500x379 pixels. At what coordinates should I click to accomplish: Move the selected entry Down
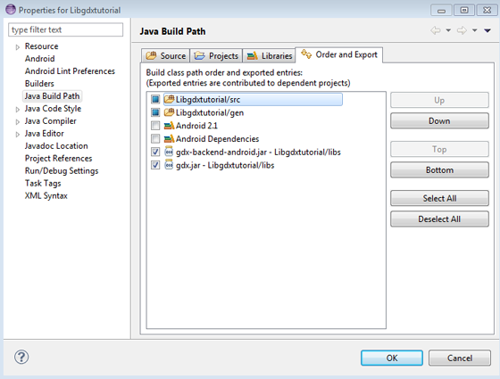[x=439, y=121]
